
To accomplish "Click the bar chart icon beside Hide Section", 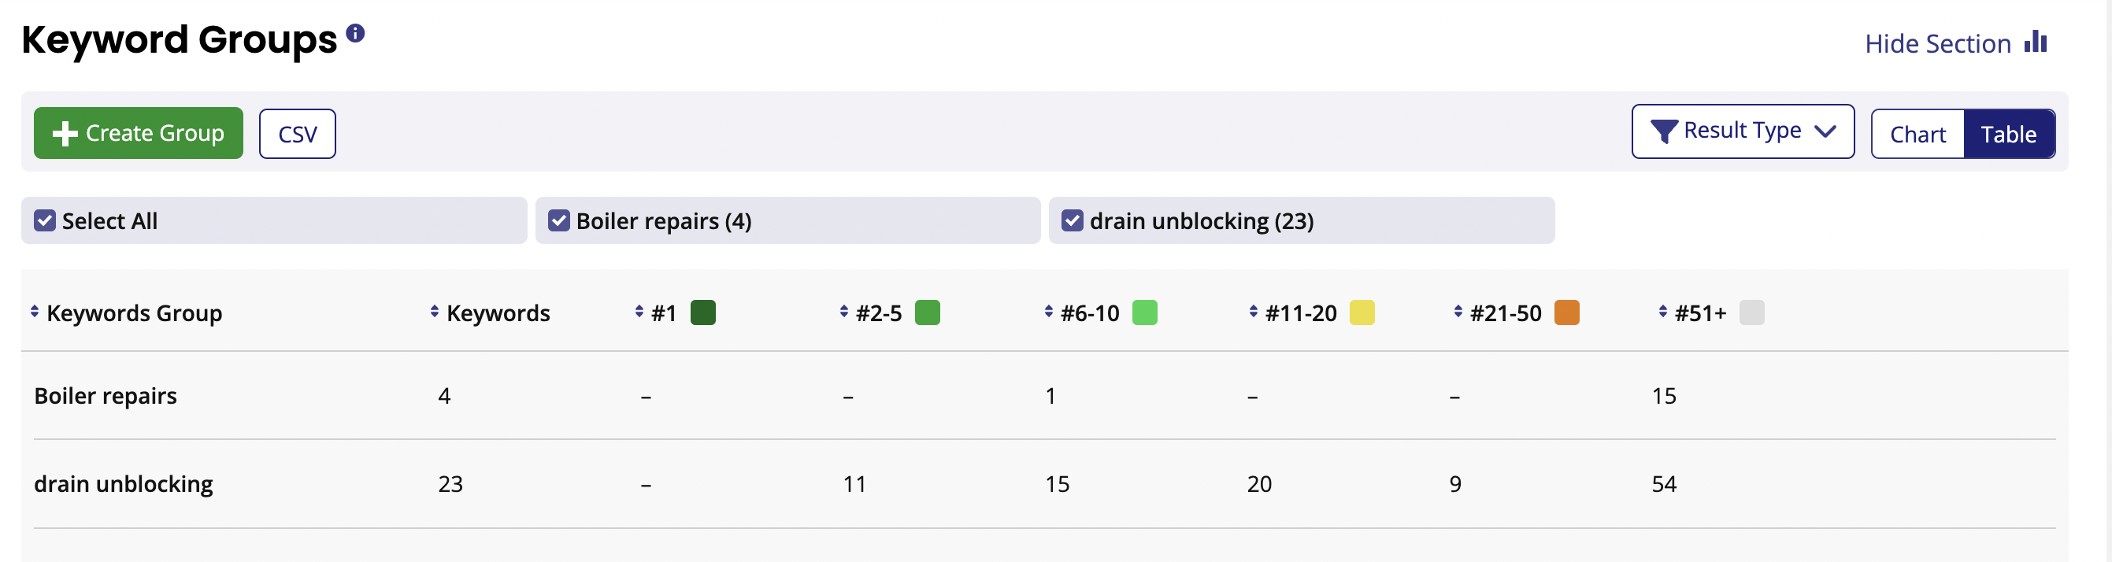I will pyautogui.click(x=2035, y=42).
